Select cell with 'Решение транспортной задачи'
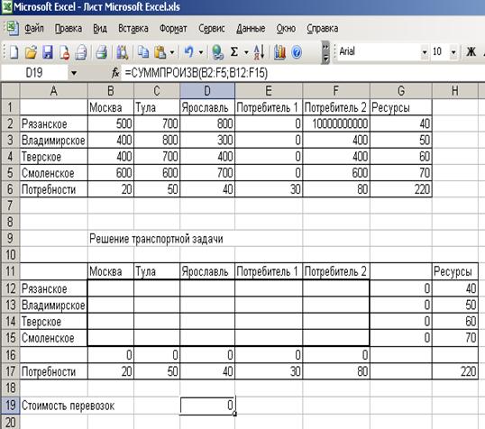Screen dimensions: 485x429 pyautogui.click(x=156, y=239)
